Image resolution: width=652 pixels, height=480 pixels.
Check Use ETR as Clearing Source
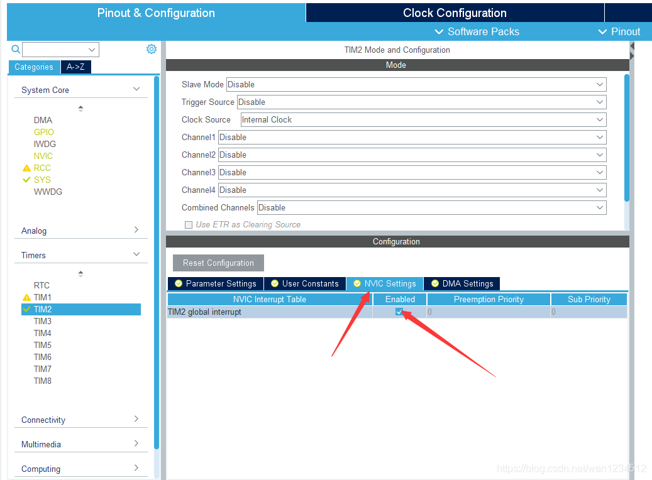[189, 225]
